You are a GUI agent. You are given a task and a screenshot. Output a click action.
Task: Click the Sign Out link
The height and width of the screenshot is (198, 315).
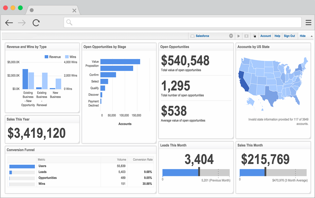(x=289, y=36)
